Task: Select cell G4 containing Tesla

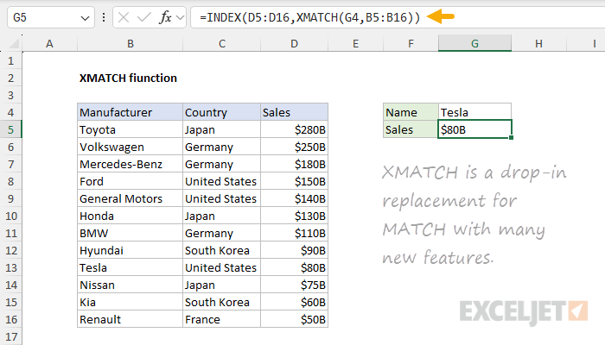Action: [474, 112]
